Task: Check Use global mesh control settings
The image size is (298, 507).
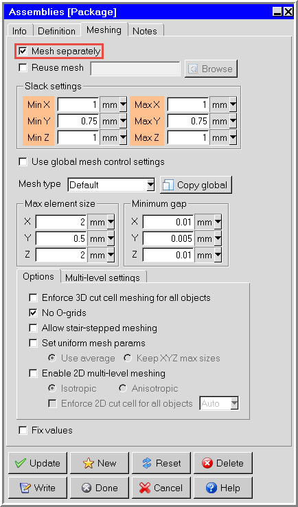Action: (23, 161)
